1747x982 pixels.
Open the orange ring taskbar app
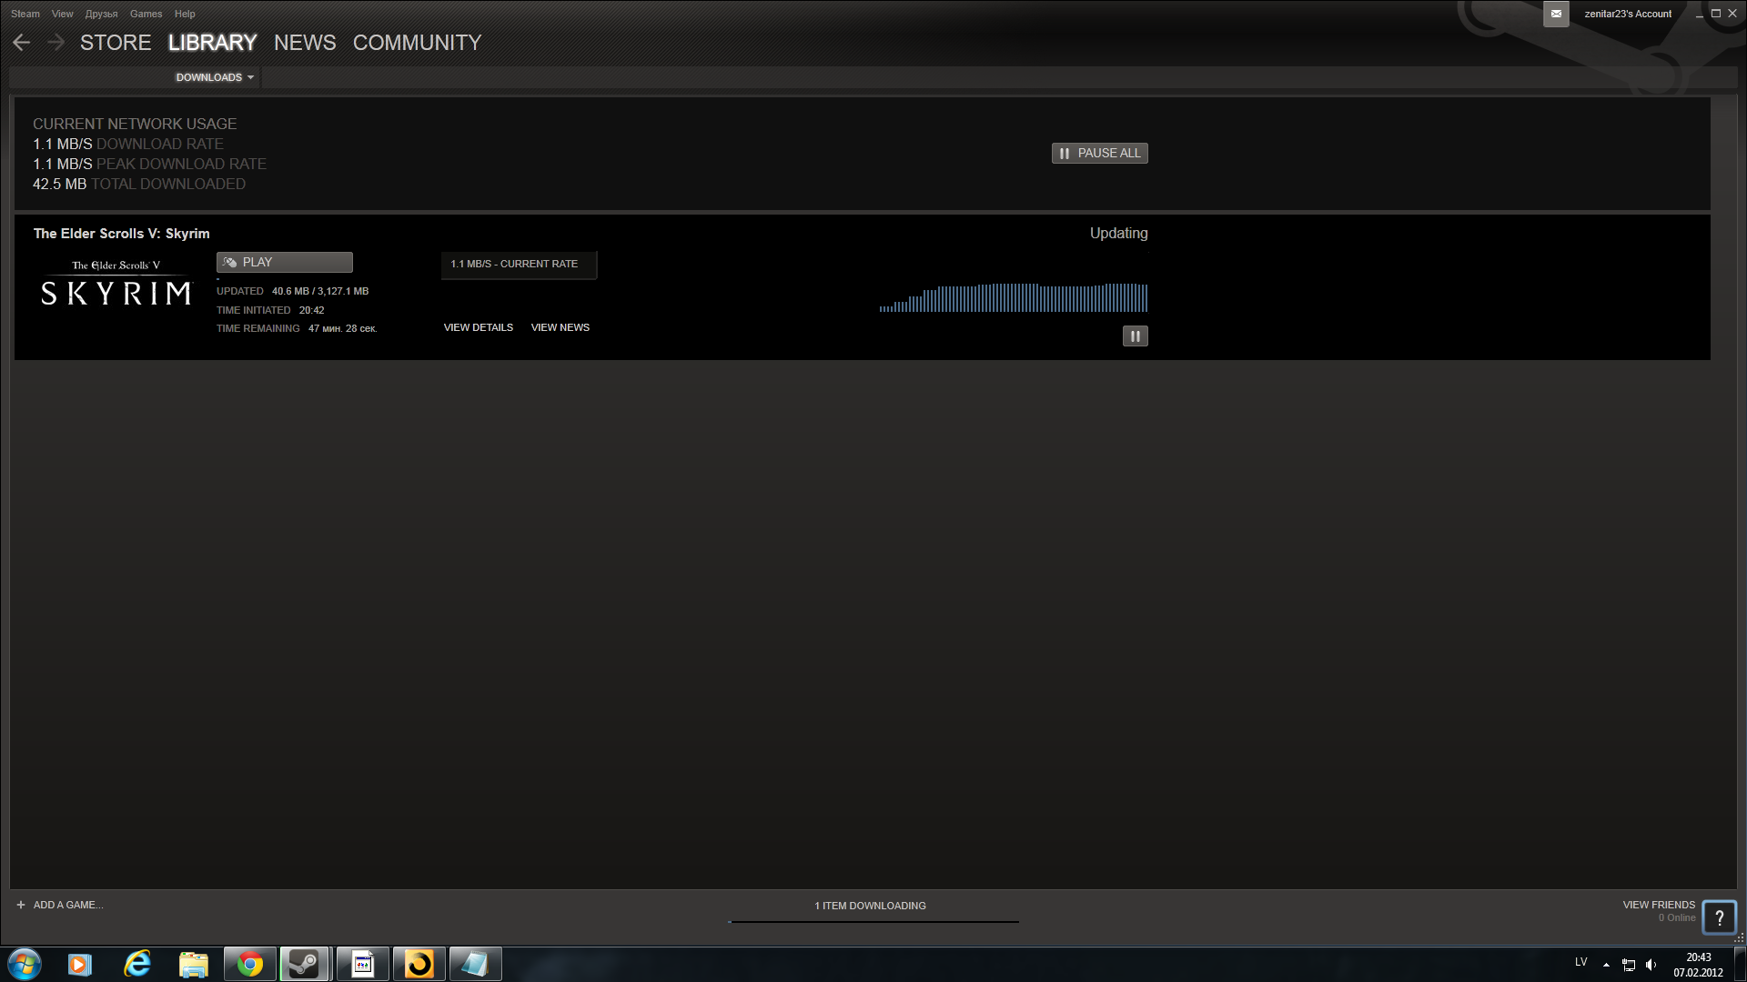[x=419, y=964]
